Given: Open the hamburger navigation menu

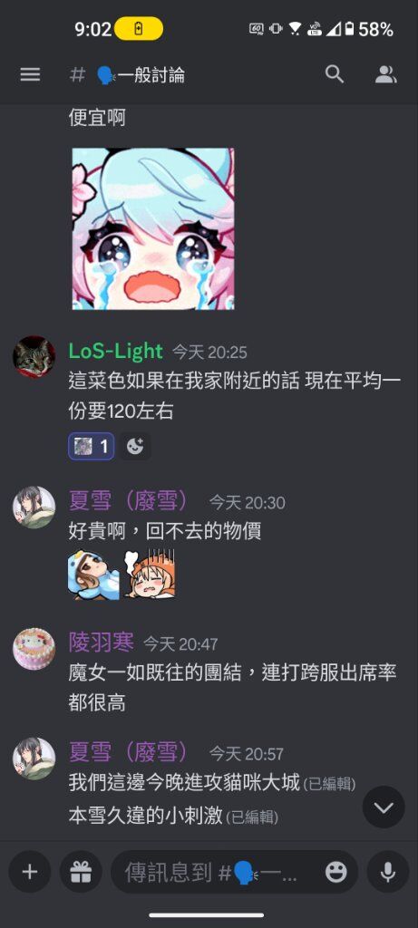Looking at the screenshot, I should coord(30,74).
